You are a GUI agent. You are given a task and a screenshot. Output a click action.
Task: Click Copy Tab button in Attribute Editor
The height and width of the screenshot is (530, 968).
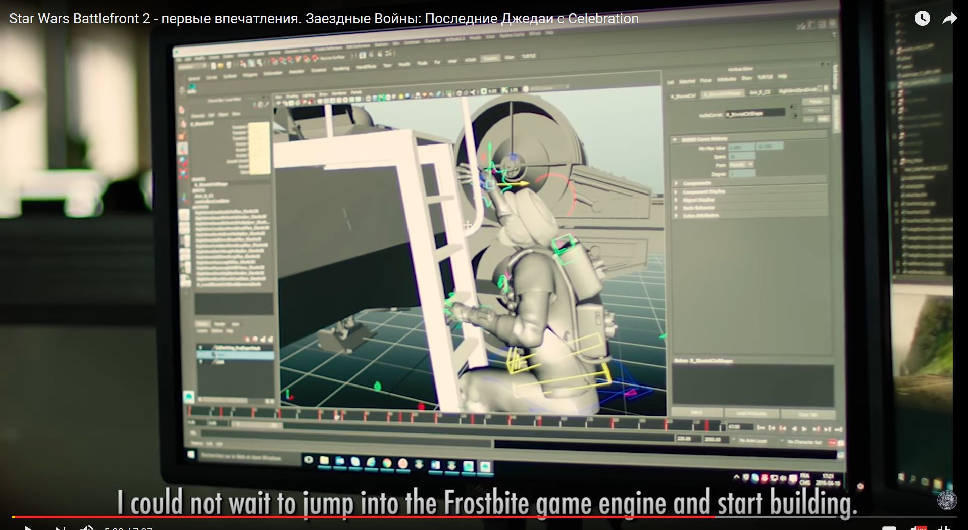click(x=808, y=415)
